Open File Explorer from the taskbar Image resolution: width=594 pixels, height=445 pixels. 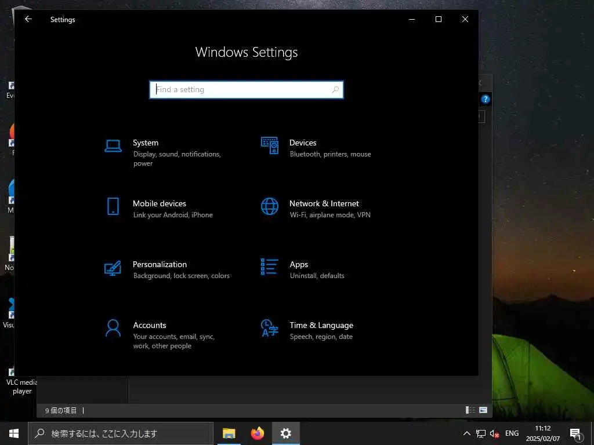(x=229, y=433)
